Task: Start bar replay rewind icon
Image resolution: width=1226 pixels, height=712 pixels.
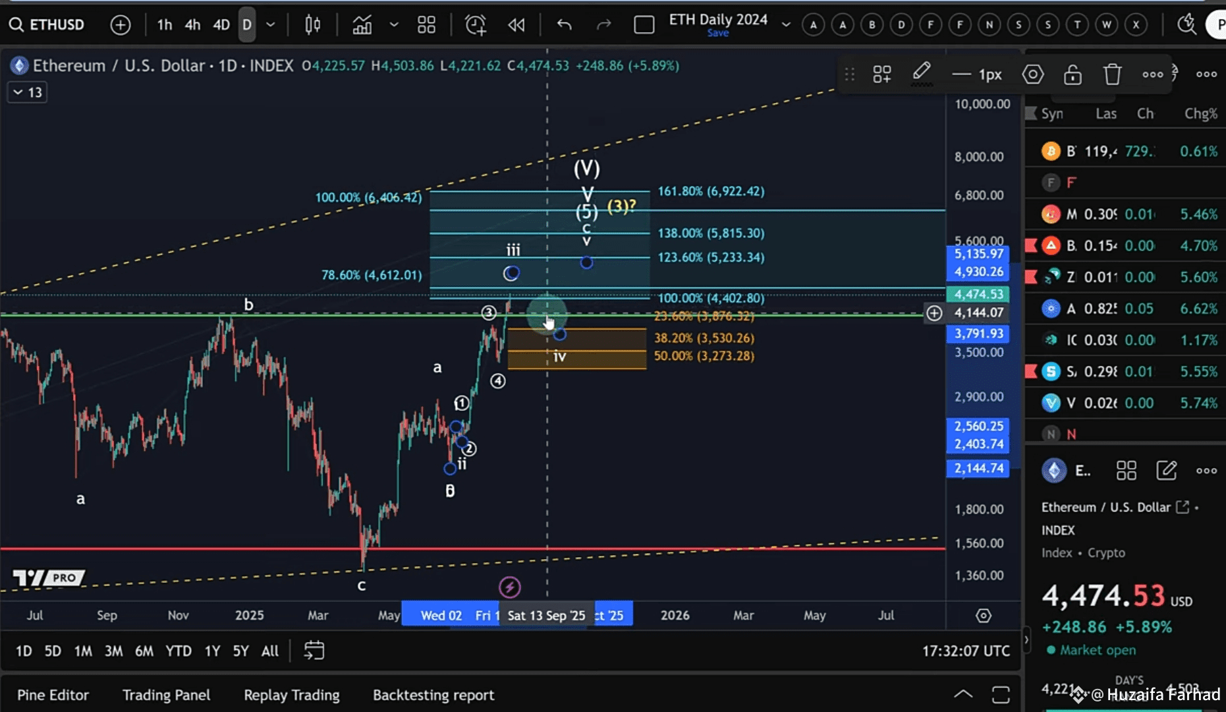Action: click(516, 25)
